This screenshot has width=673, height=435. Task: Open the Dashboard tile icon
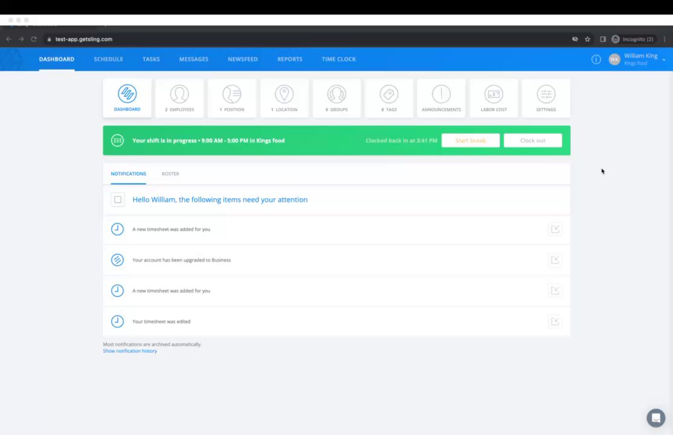(x=127, y=94)
